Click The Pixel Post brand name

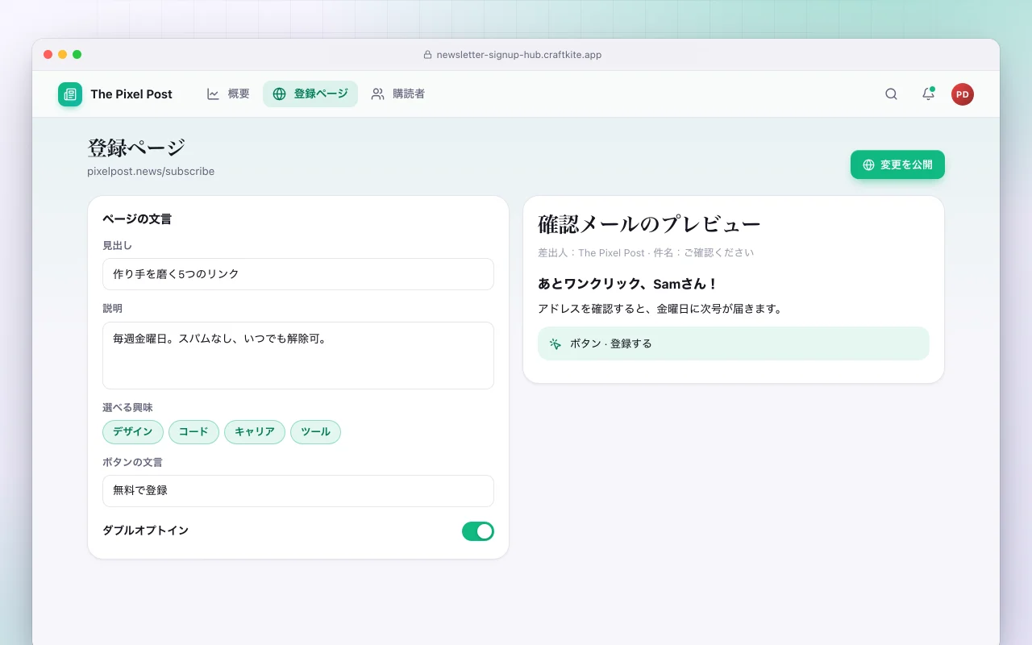(x=131, y=94)
